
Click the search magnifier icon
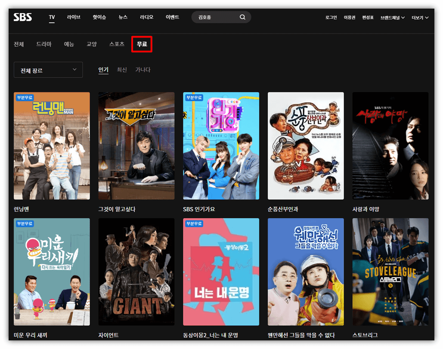tap(242, 17)
